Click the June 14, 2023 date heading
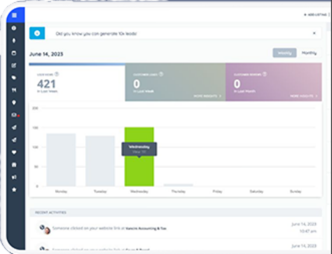 (x=46, y=54)
